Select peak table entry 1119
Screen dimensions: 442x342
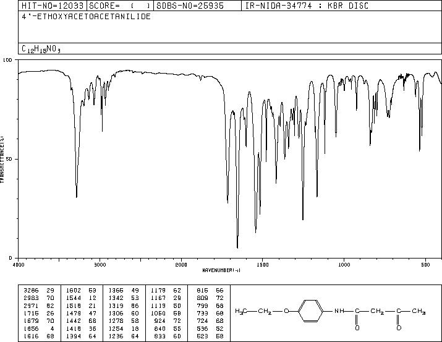[x=158, y=306]
